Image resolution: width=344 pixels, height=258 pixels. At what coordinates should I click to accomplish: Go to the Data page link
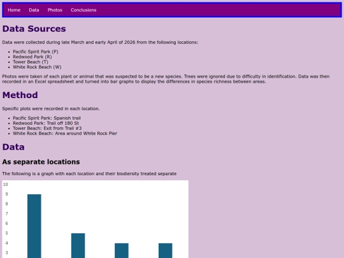[34, 10]
